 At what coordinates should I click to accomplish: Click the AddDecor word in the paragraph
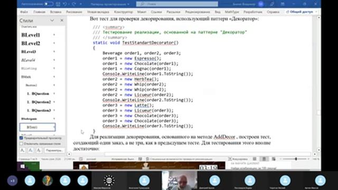(224, 137)
